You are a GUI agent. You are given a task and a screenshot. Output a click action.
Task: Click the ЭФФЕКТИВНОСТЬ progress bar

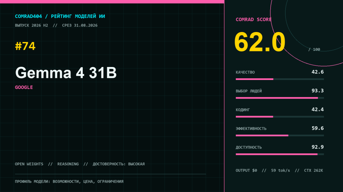click(280, 135)
